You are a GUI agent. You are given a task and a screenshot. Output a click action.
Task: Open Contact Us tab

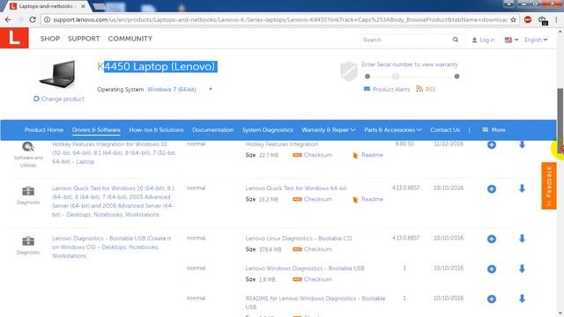pos(445,129)
